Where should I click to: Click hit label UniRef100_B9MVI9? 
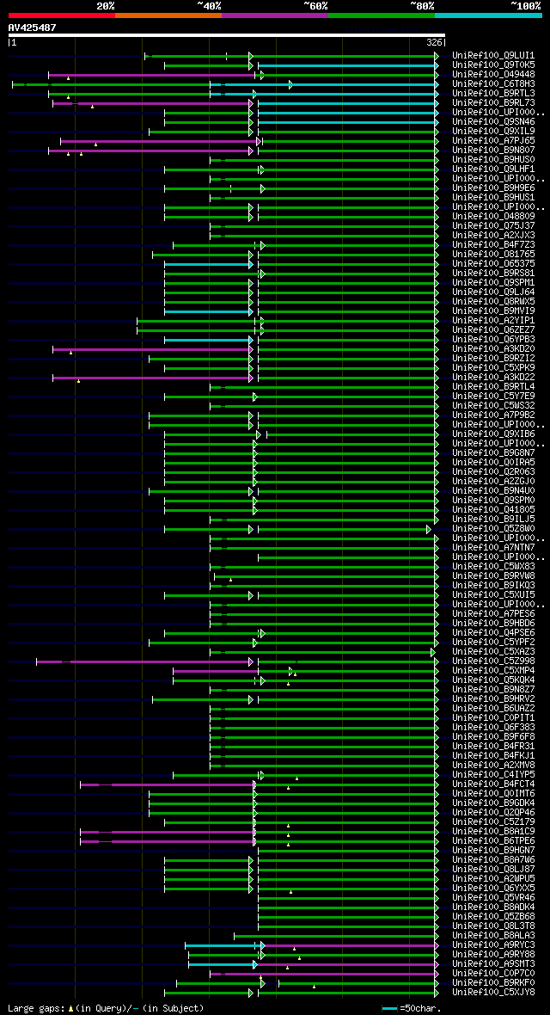pyautogui.click(x=493, y=311)
